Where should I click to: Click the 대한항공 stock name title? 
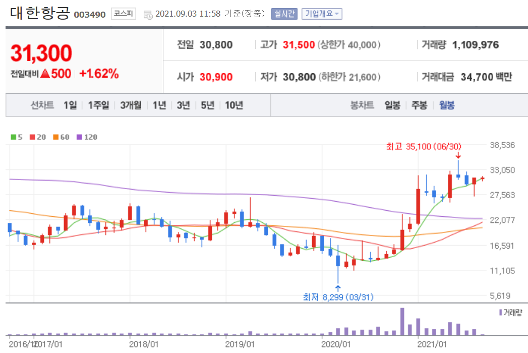pos(40,13)
